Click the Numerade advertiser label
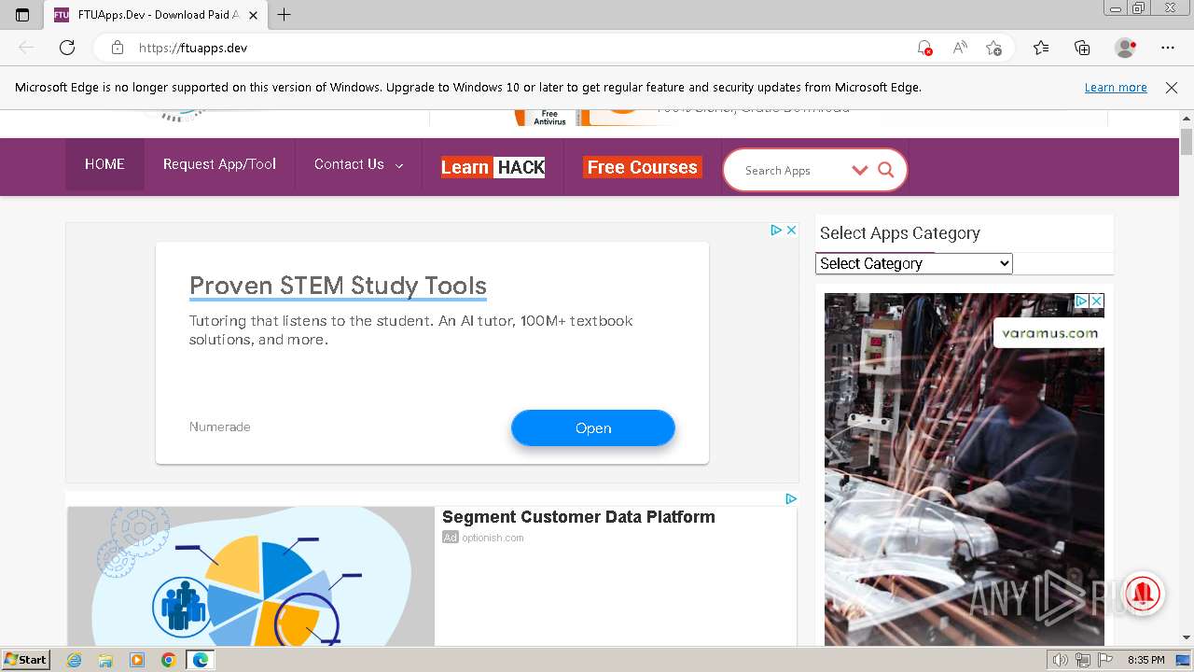Viewport: 1194px width, 672px height. [x=220, y=427]
